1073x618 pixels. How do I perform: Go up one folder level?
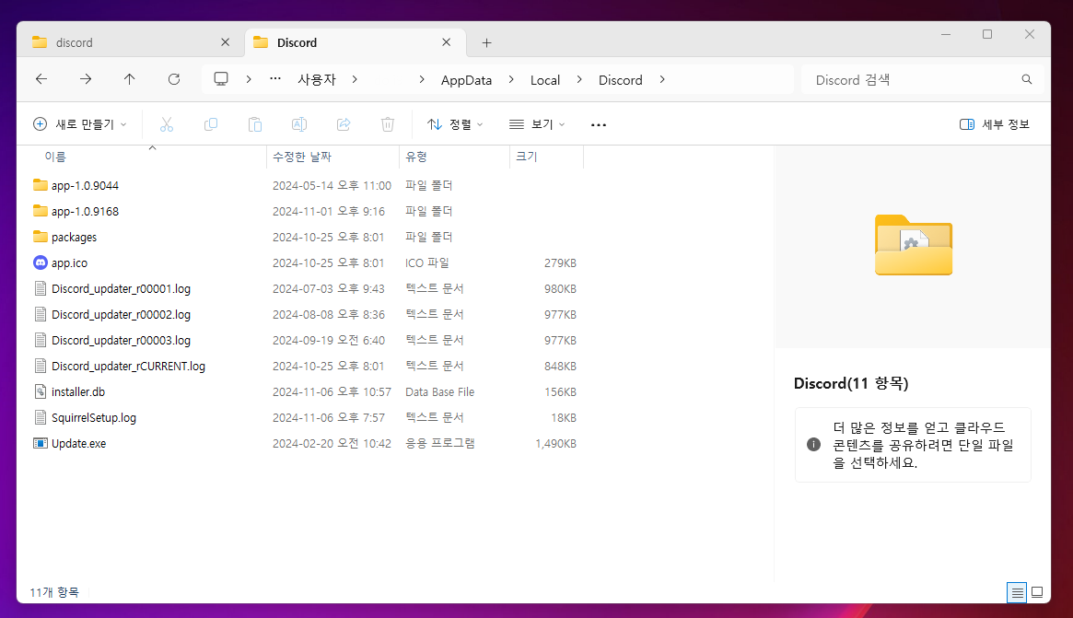point(129,79)
